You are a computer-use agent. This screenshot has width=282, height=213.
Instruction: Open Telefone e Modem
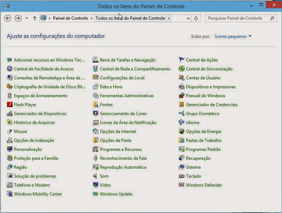tap(32, 185)
